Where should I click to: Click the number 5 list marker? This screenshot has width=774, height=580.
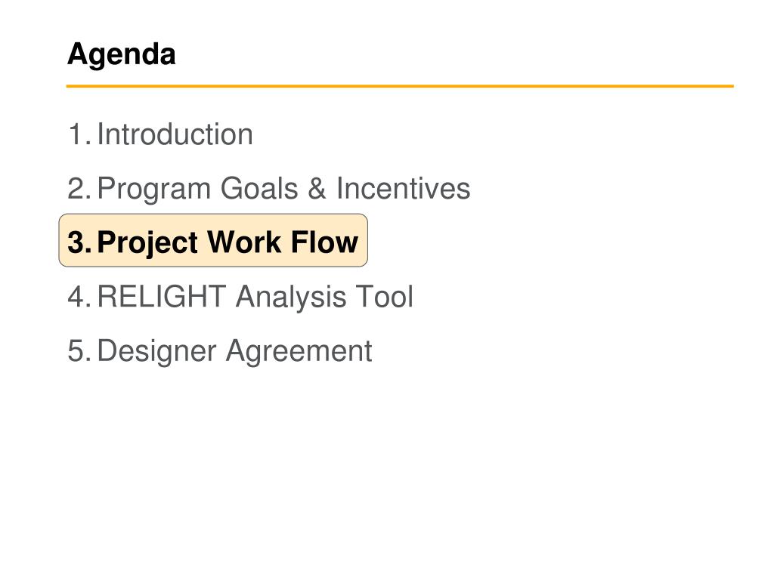[x=79, y=351]
